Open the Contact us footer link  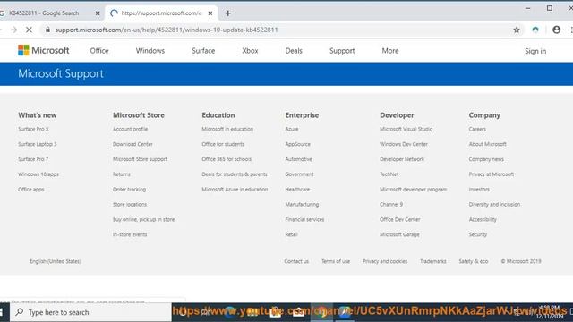coord(296,261)
